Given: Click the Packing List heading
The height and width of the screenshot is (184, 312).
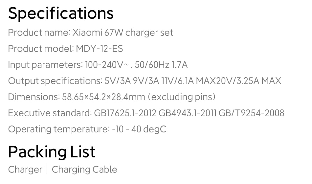Looking at the screenshot, I should tap(52, 152).
